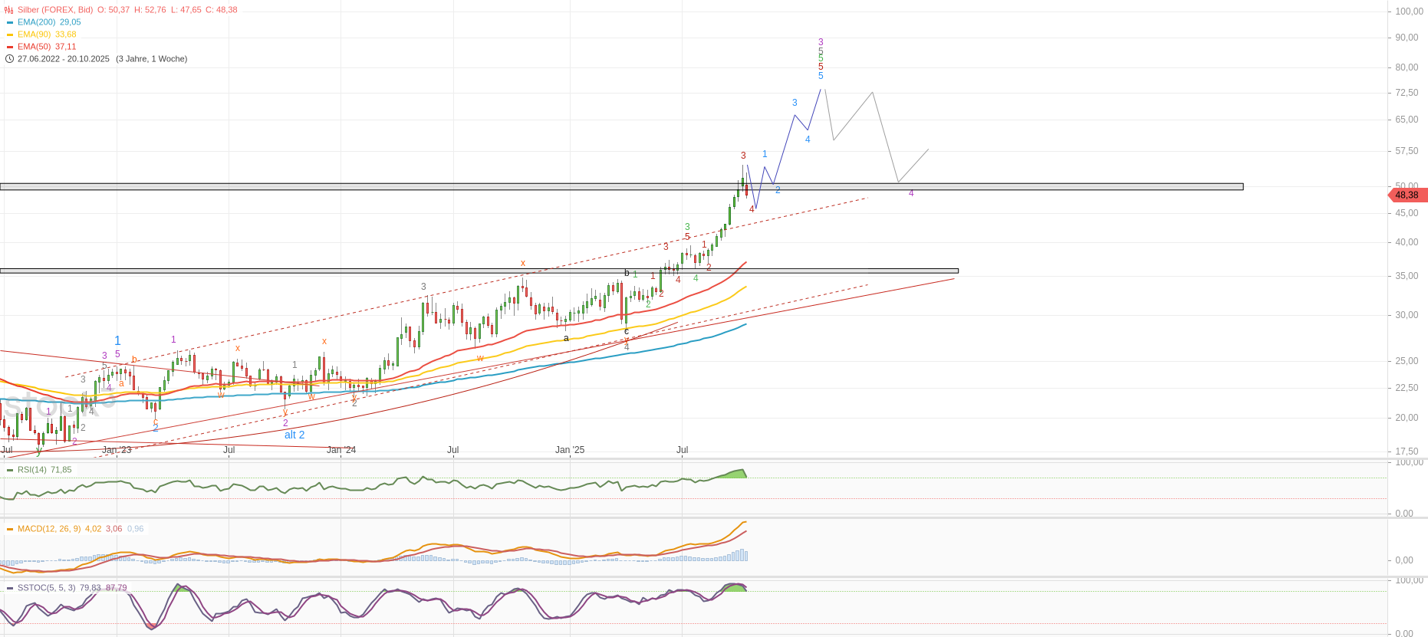
Task: Select the EMA(90) indicator label
Action: click(34, 34)
